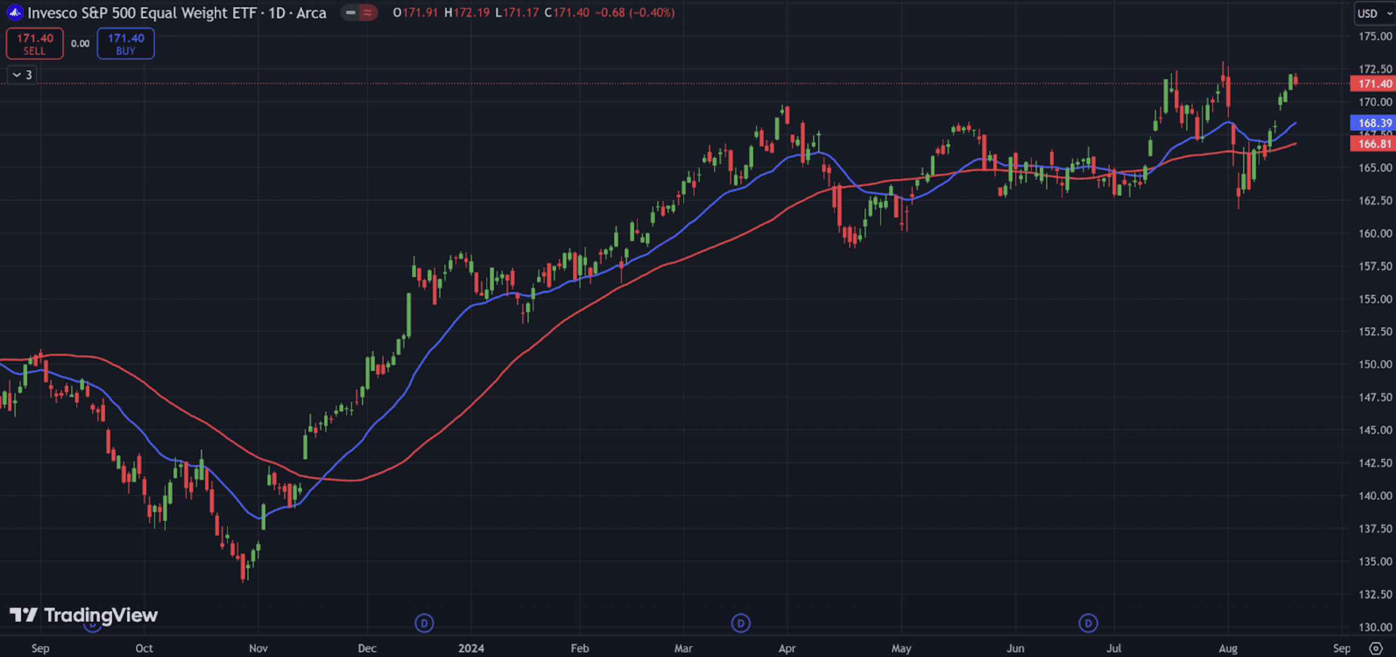The height and width of the screenshot is (657, 1396).
Task: Click the Aug label on time axis
Action: [x=1227, y=648]
